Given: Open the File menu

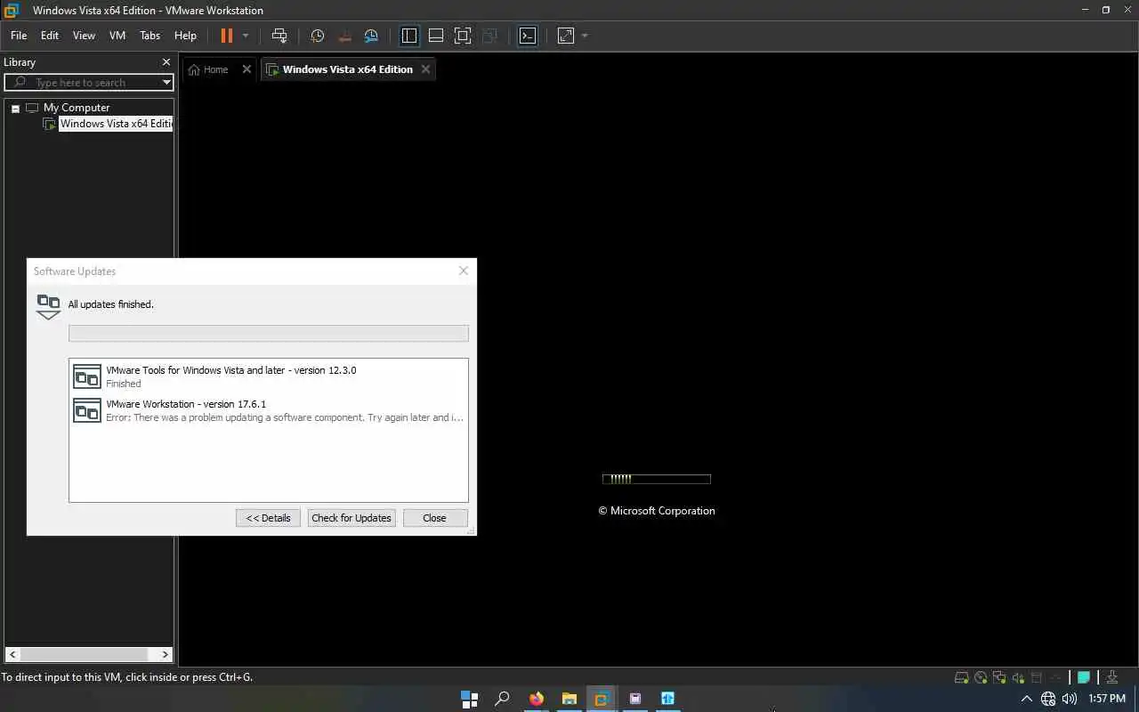Looking at the screenshot, I should point(19,36).
